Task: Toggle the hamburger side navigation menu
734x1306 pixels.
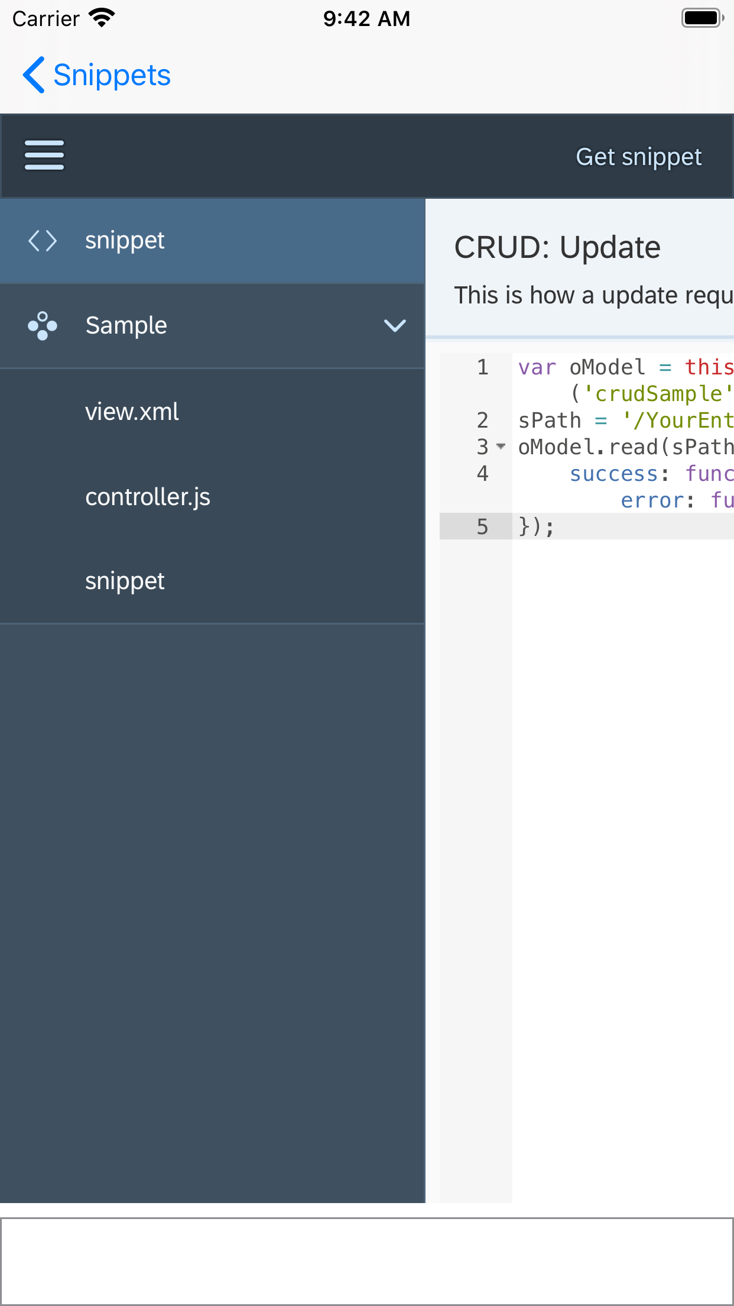Action: point(44,156)
